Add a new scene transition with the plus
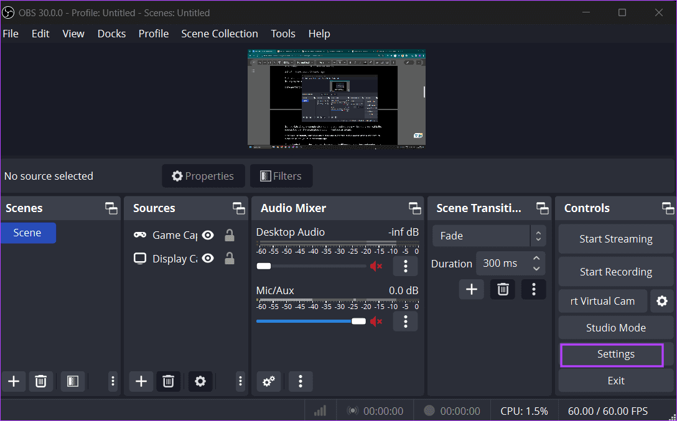Viewport: 677px width, 421px height. pyautogui.click(x=471, y=289)
